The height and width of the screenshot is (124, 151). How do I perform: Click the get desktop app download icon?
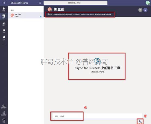tap(4, 106)
